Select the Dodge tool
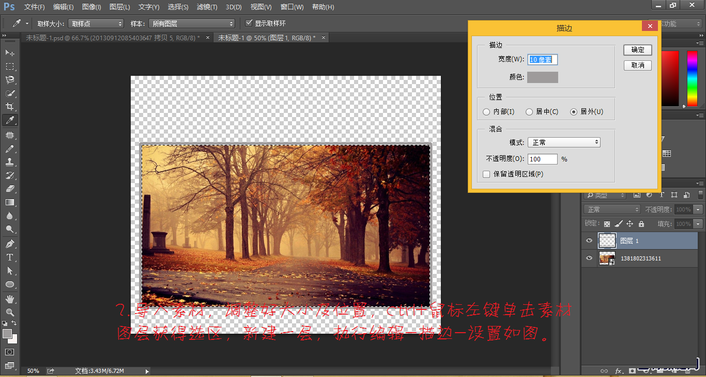Image resolution: width=706 pixels, height=377 pixels. point(10,229)
